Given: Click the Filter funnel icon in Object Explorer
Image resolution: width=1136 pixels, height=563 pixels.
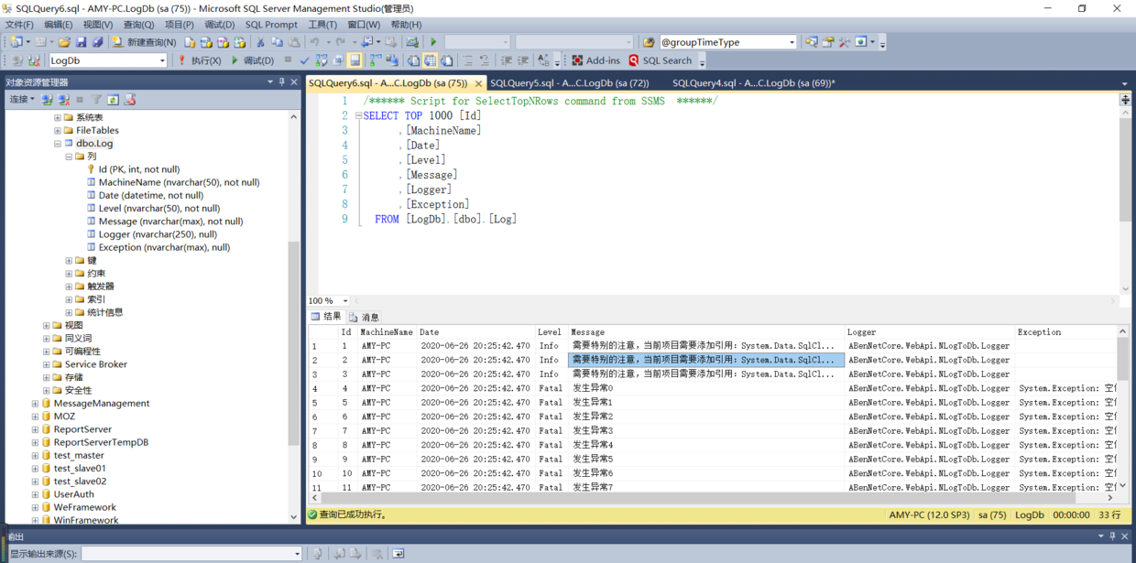Looking at the screenshot, I should 96,100.
